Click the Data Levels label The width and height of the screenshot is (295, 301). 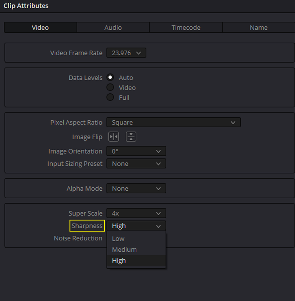point(86,78)
